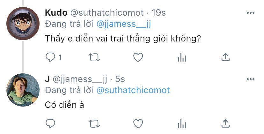View analytics for J's reply
Viewport: 264px width, 134px height.
pos(182,123)
